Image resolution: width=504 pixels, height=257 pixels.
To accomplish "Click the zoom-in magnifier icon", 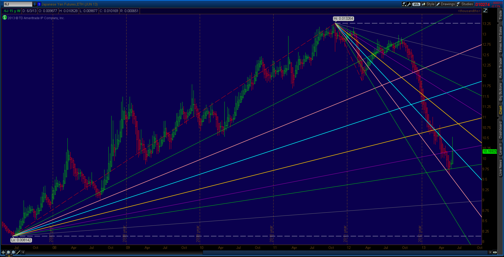I will pyautogui.click(x=8, y=252).
